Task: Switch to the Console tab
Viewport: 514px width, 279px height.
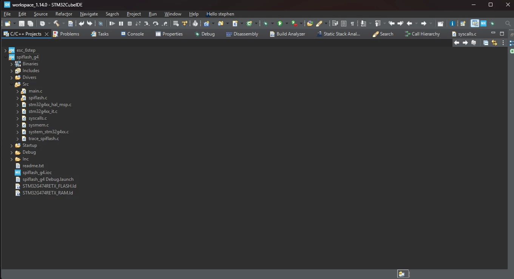Action: coord(132,34)
